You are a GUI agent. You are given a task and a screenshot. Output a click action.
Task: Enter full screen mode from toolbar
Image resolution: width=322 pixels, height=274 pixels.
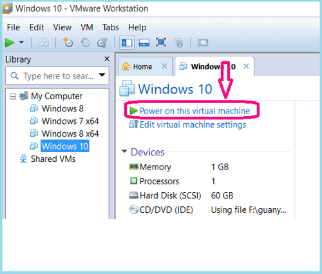(x=161, y=42)
